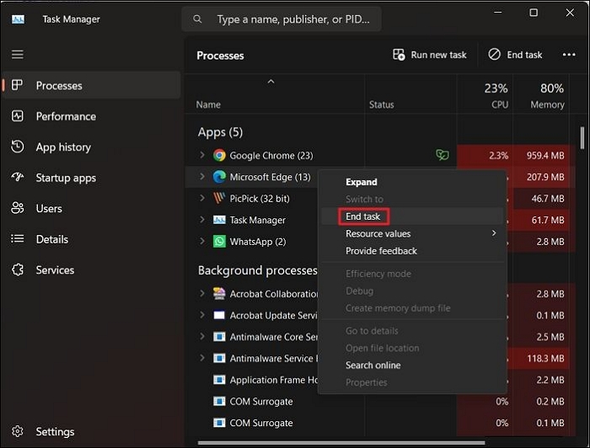Toggle the hamburger navigation menu
The width and height of the screenshot is (590, 448).
[18, 55]
